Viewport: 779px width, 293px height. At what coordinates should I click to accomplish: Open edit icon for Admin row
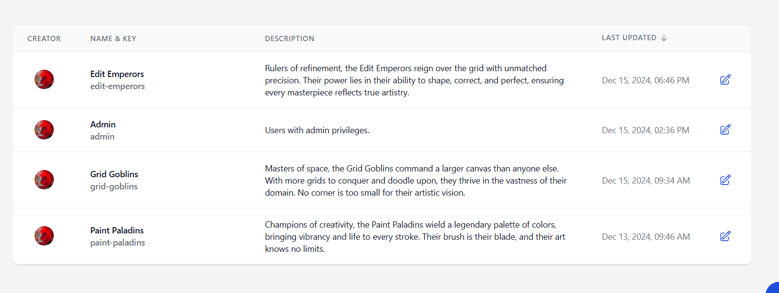point(725,130)
